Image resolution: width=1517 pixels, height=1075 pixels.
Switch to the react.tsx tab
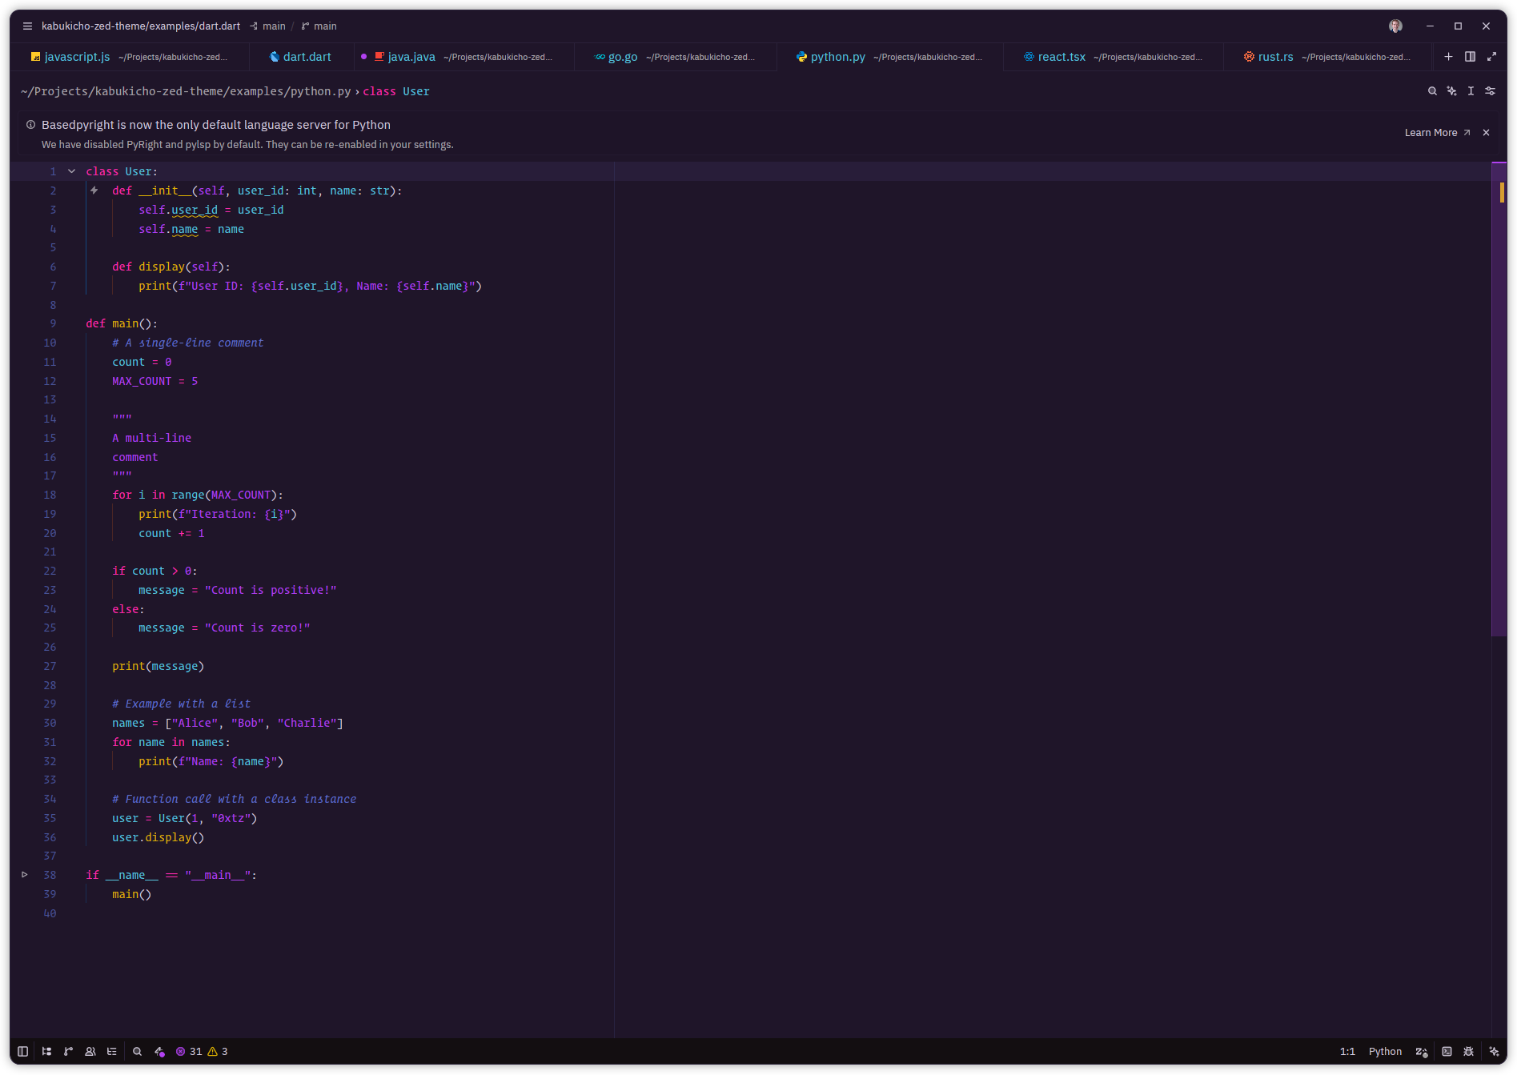1113,57
